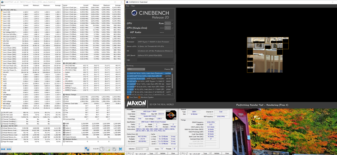The width and height of the screenshot is (337, 155).
Task: Select the Intel Xeon Platinum 16536 ranking row
Action: 149,73
